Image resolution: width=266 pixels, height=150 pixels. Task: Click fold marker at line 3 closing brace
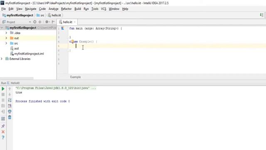click(68, 37)
